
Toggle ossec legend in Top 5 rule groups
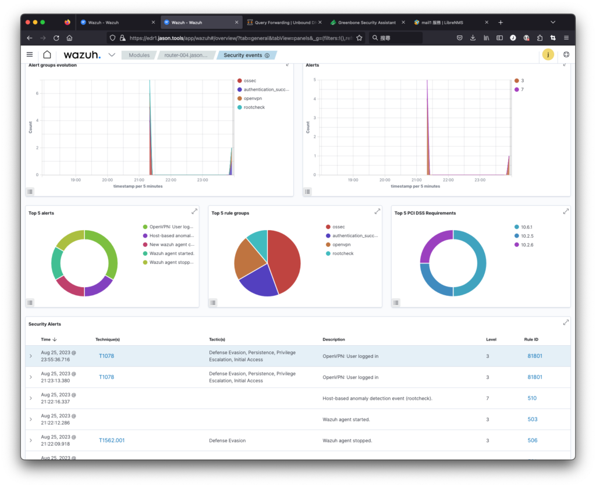pos(335,227)
